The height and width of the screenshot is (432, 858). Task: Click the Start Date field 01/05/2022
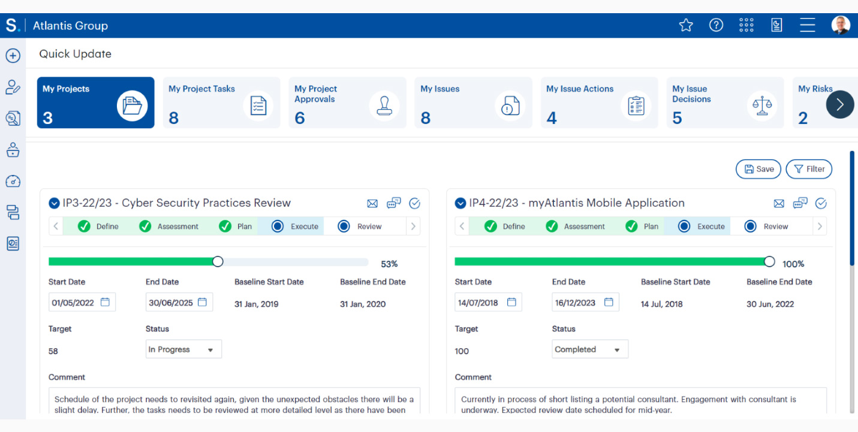[82, 303]
